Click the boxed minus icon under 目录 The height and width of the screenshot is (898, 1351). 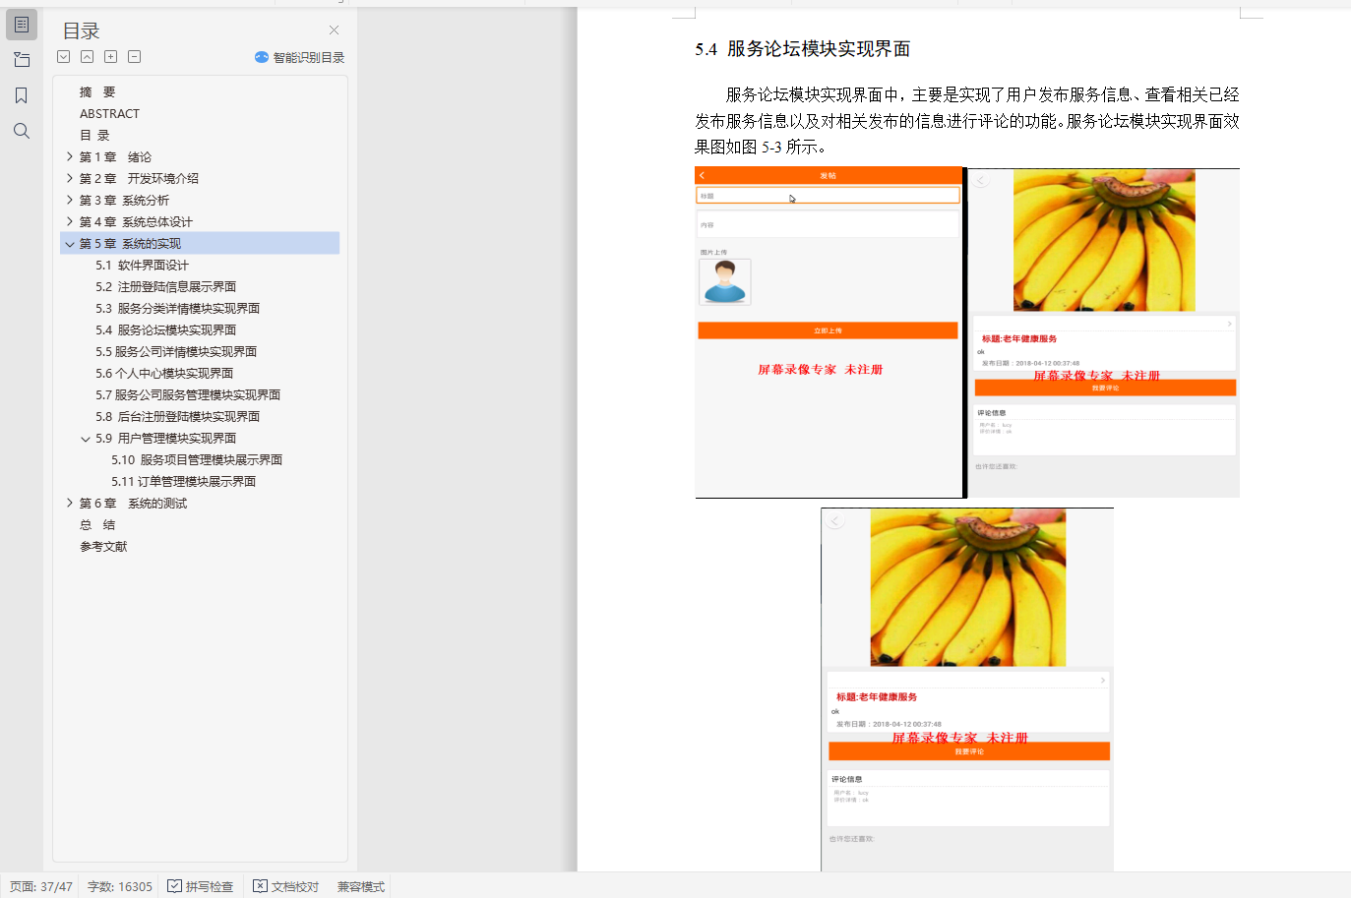pyautogui.click(x=134, y=57)
